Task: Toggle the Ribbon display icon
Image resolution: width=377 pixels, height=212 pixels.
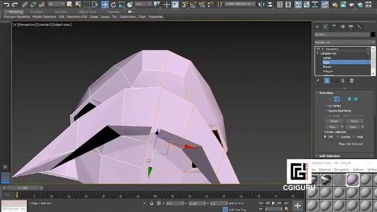Action: (x=298, y=4)
